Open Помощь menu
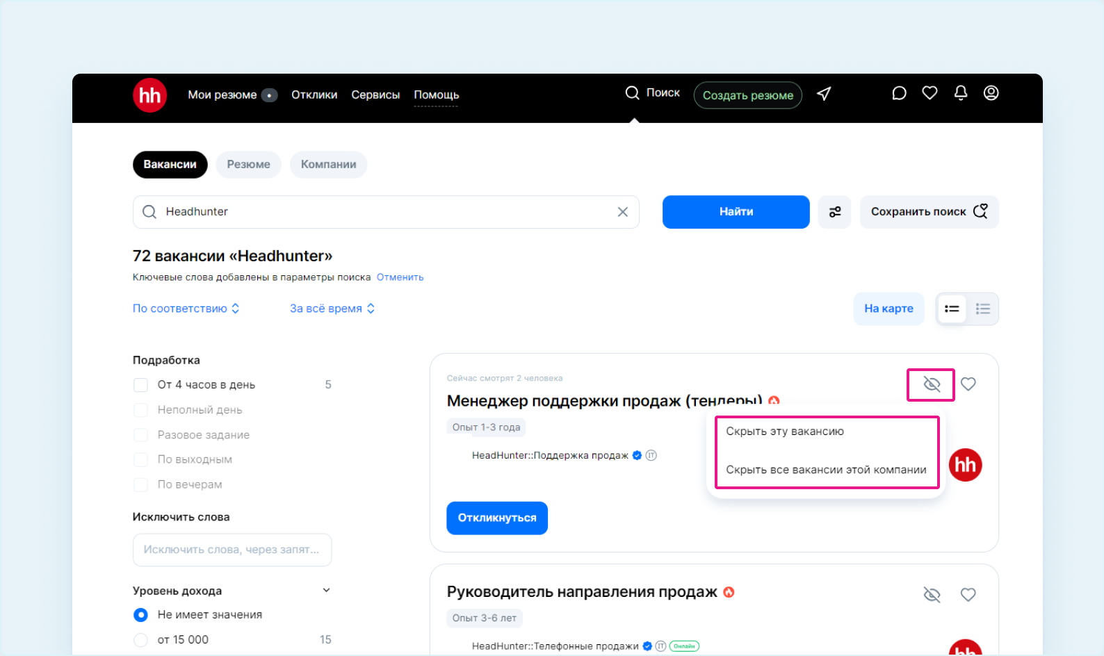Screen dimensions: 1104x656 [437, 95]
